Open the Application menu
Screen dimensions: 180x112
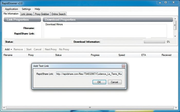pyautogui.click(x=11, y=9)
